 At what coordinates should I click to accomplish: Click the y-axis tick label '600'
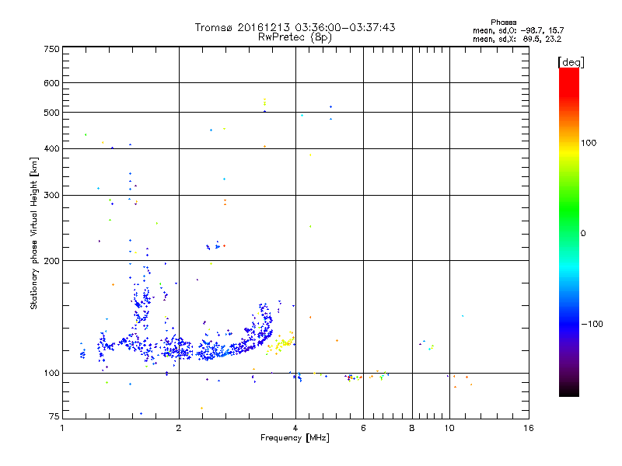pos(52,83)
